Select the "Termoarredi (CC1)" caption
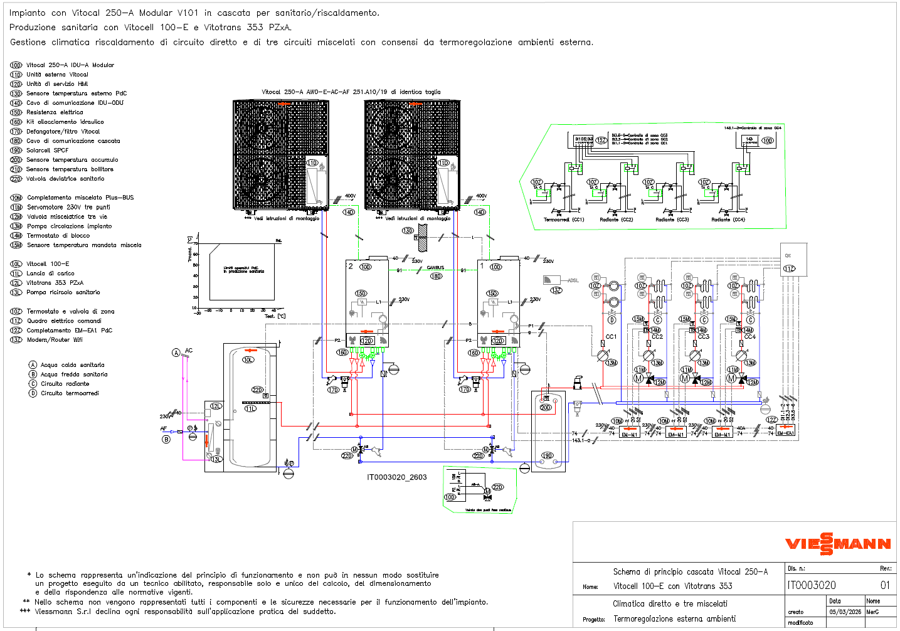 coord(564,220)
